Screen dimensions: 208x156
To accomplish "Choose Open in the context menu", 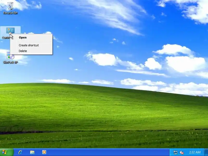I will pos(31,37).
